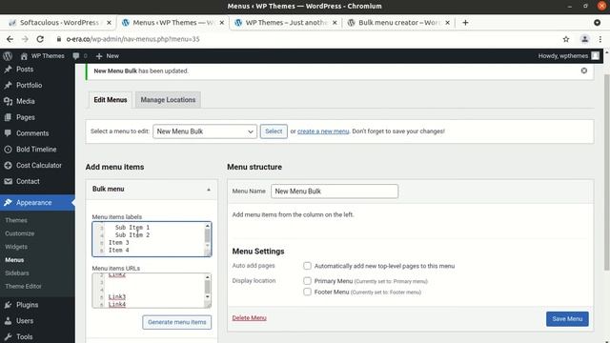Viewport: 610px width, 343px height.
Task: Open Appearance brush icon in sidebar
Action: (8, 203)
